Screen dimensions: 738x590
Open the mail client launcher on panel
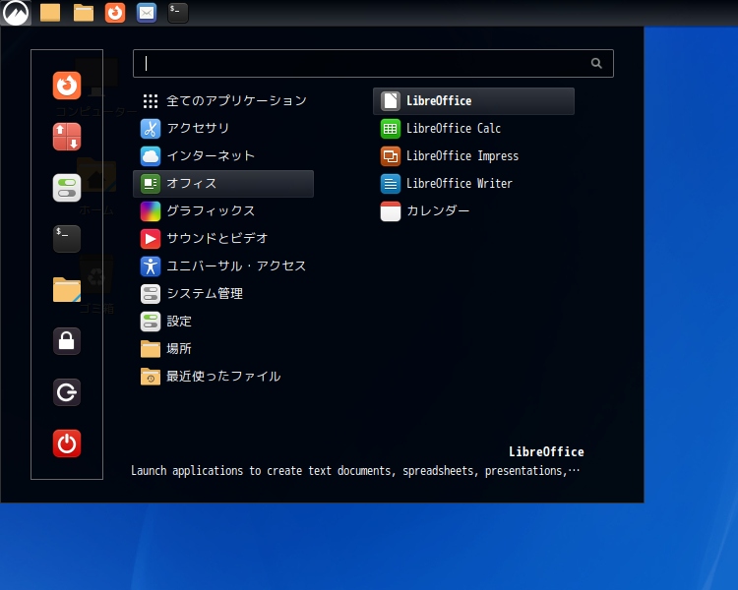coord(147,13)
